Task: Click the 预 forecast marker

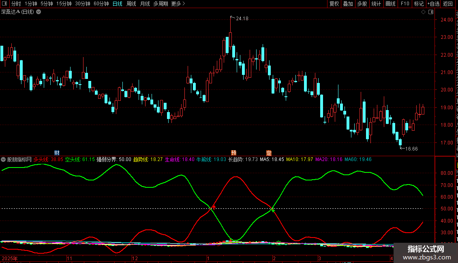Action: [234, 153]
